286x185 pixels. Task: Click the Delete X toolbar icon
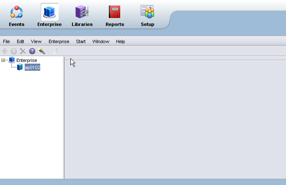(x=23, y=51)
